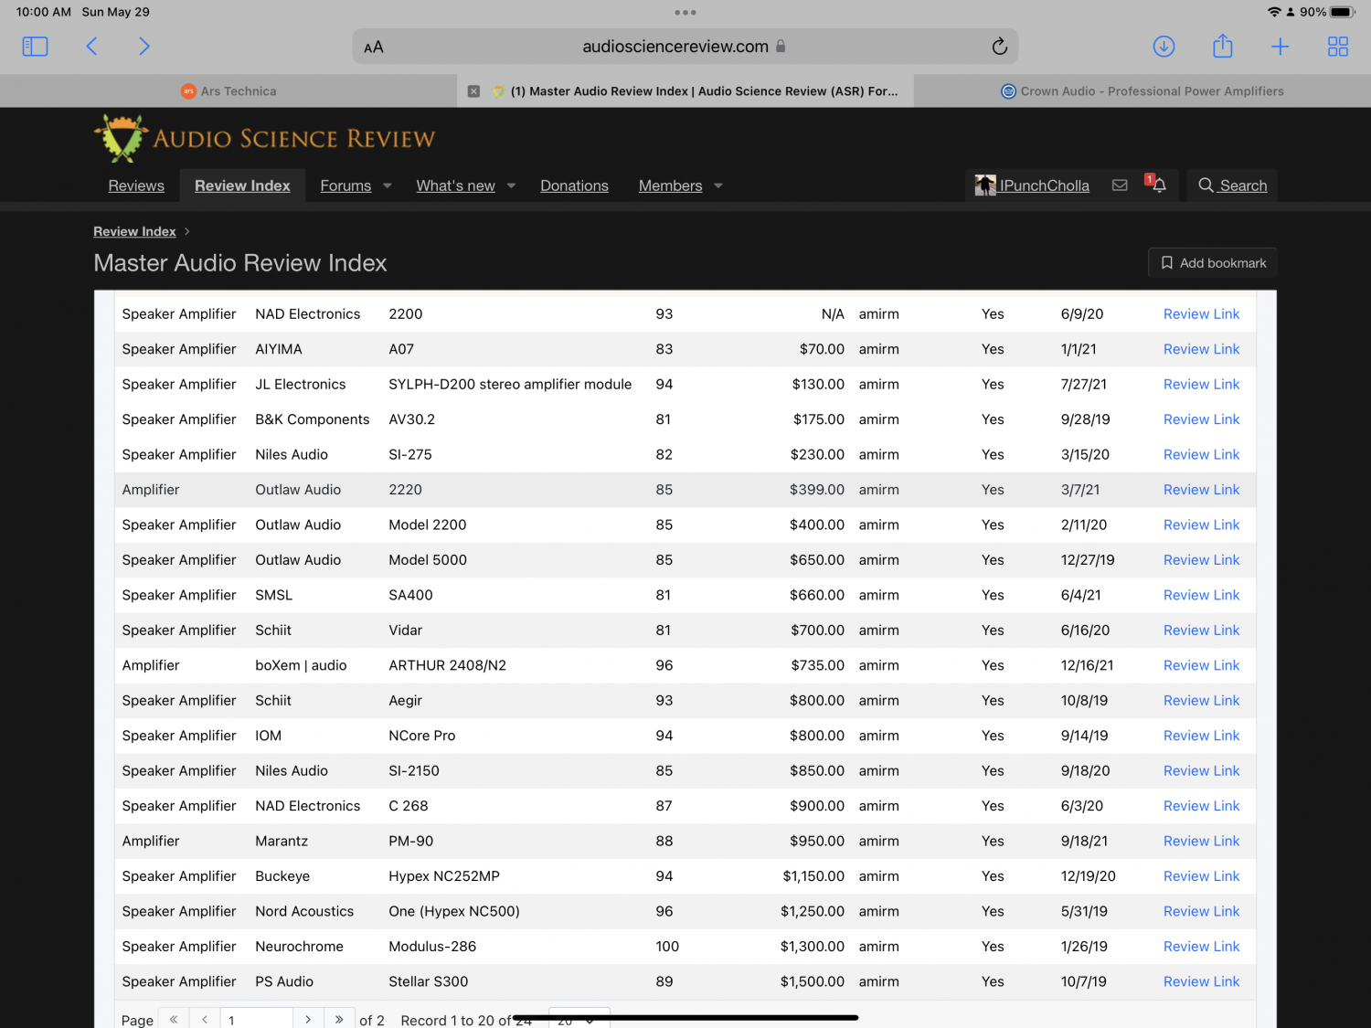Open a new tab with the plus icon
This screenshot has height=1028, width=1371.
click(x=1281, y=47)
